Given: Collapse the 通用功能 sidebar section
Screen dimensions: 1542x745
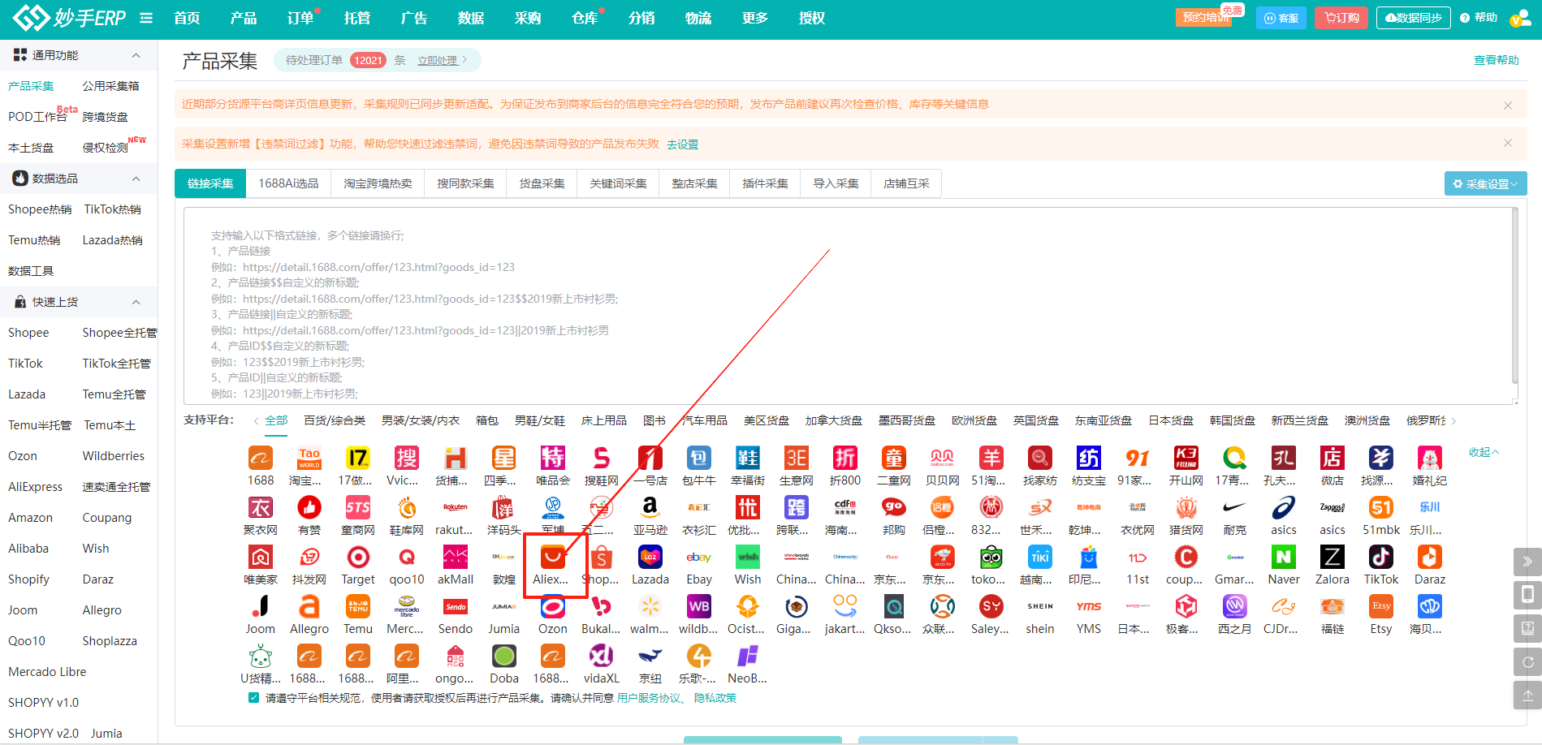Looking at the screenshot, I should coord(136,55).
